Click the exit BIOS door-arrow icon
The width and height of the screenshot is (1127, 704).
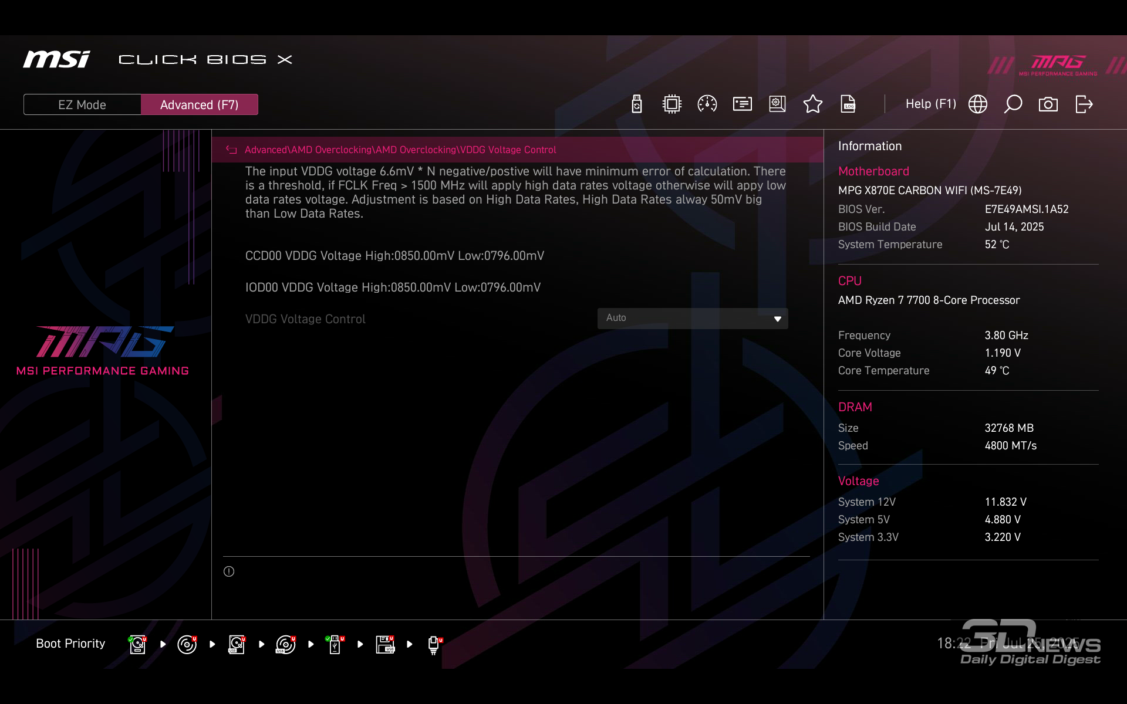(1084, 104)
